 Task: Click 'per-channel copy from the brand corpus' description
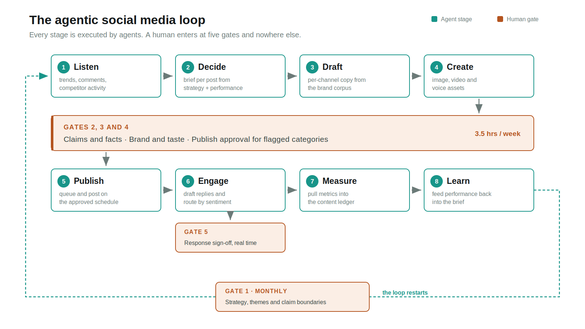[337, 84]
